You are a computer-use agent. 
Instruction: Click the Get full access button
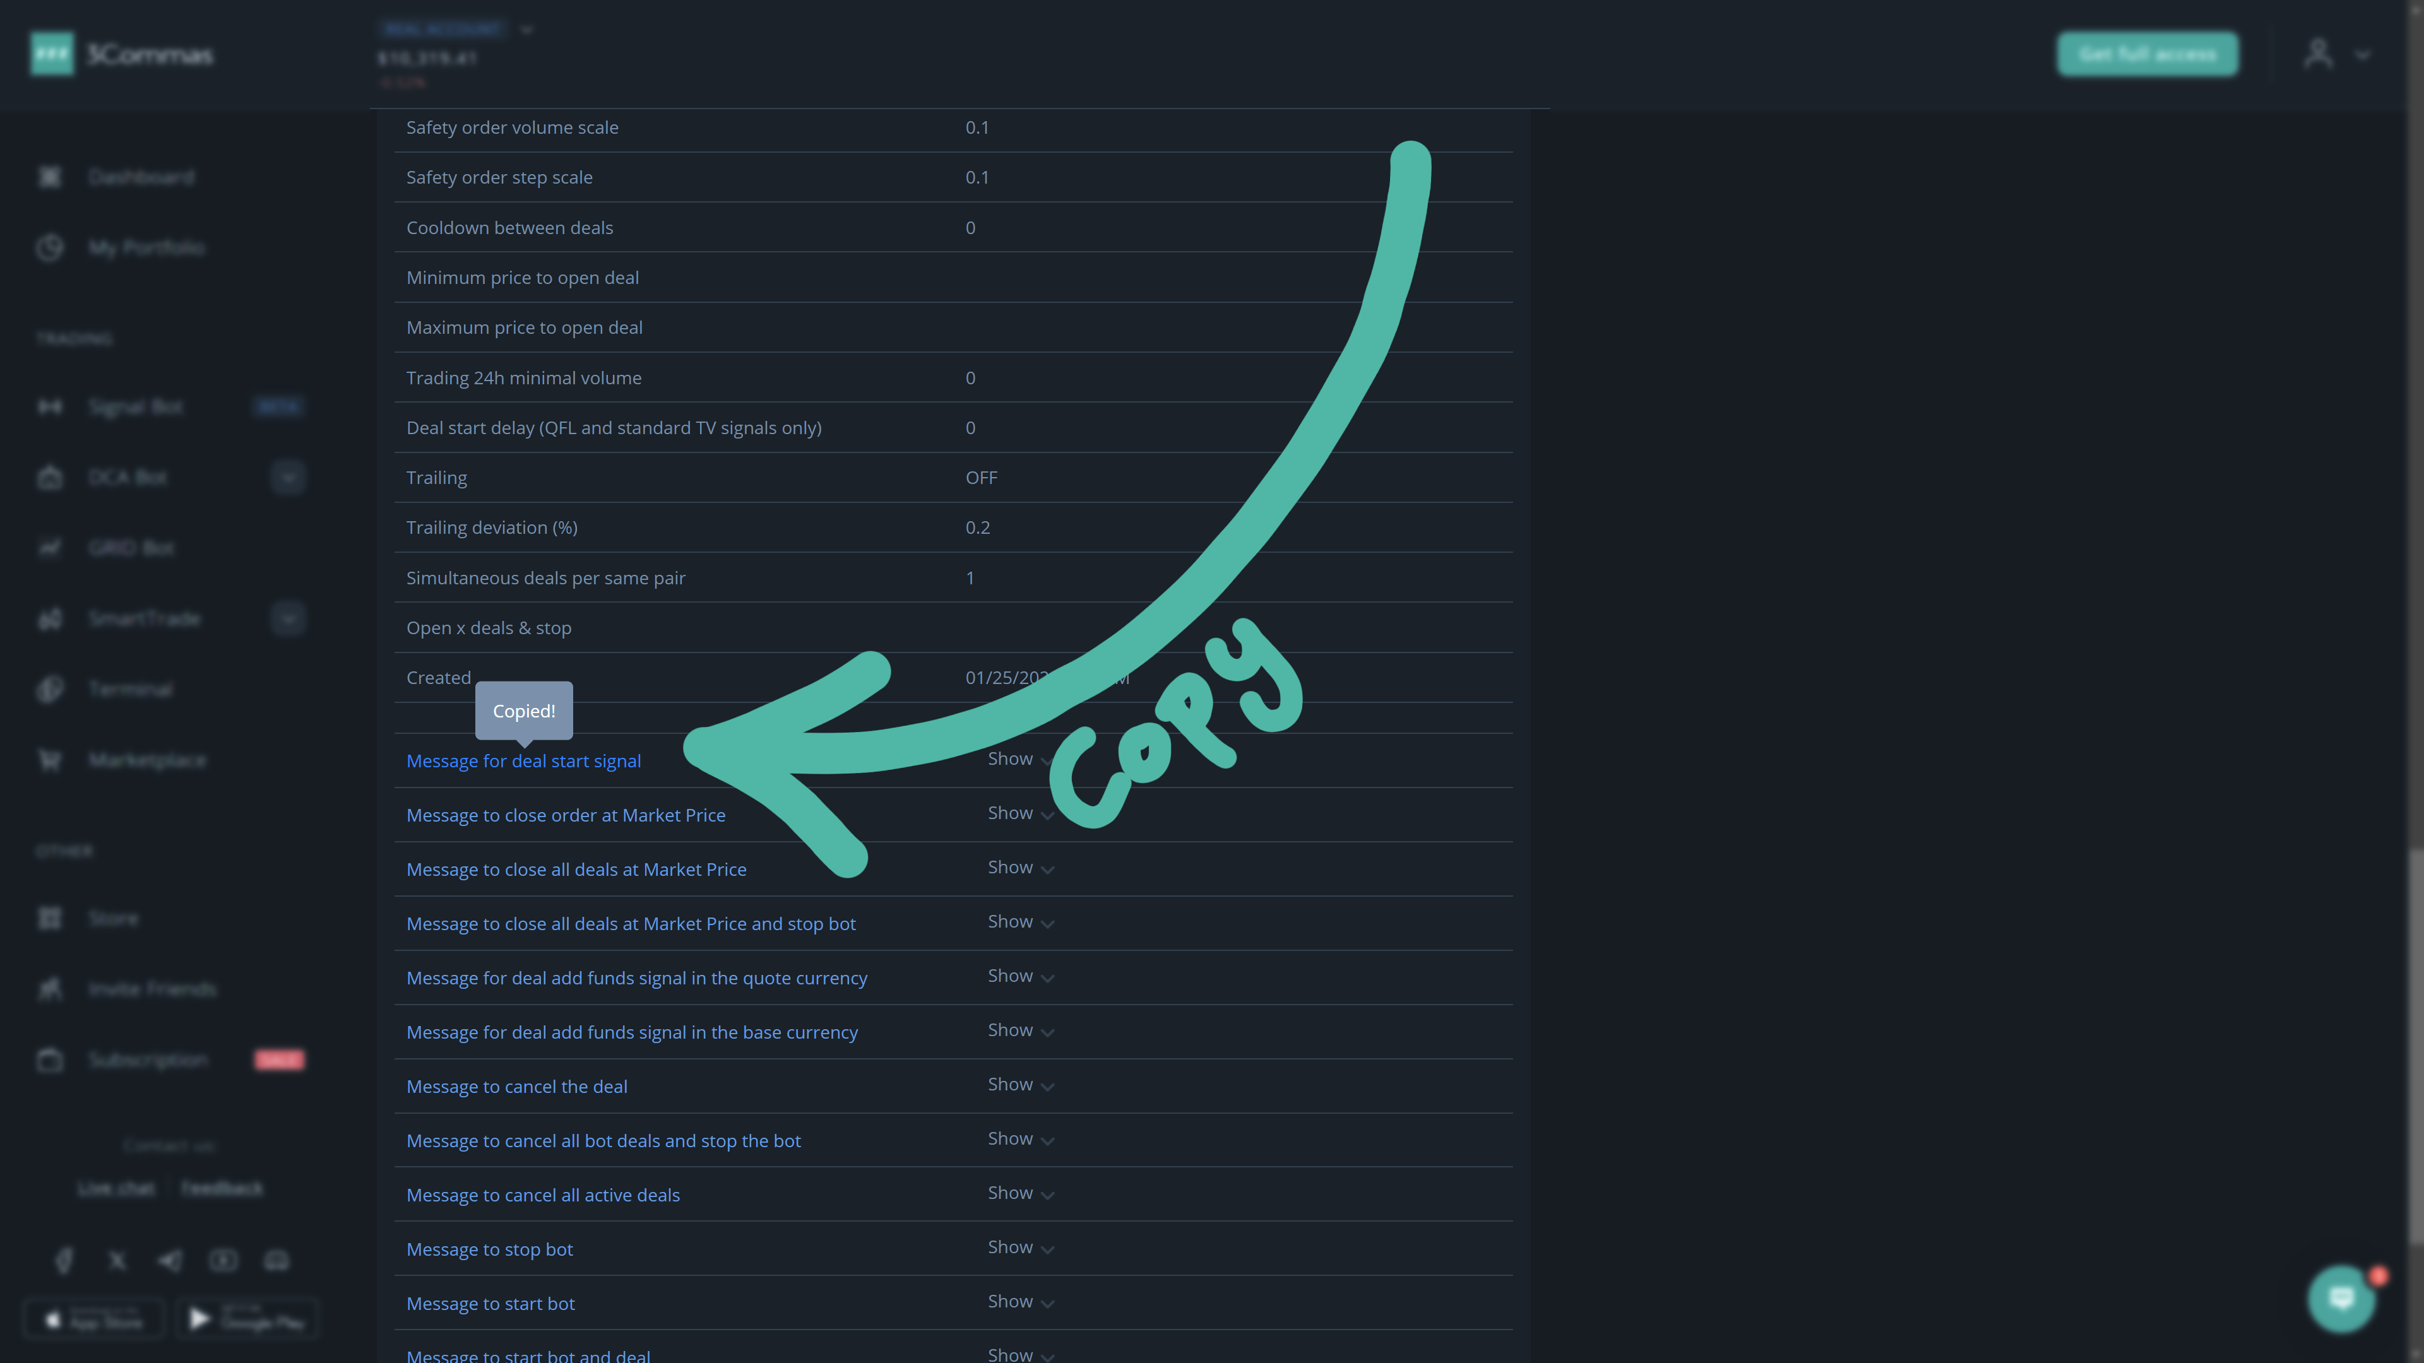[x=2146, y=54]
